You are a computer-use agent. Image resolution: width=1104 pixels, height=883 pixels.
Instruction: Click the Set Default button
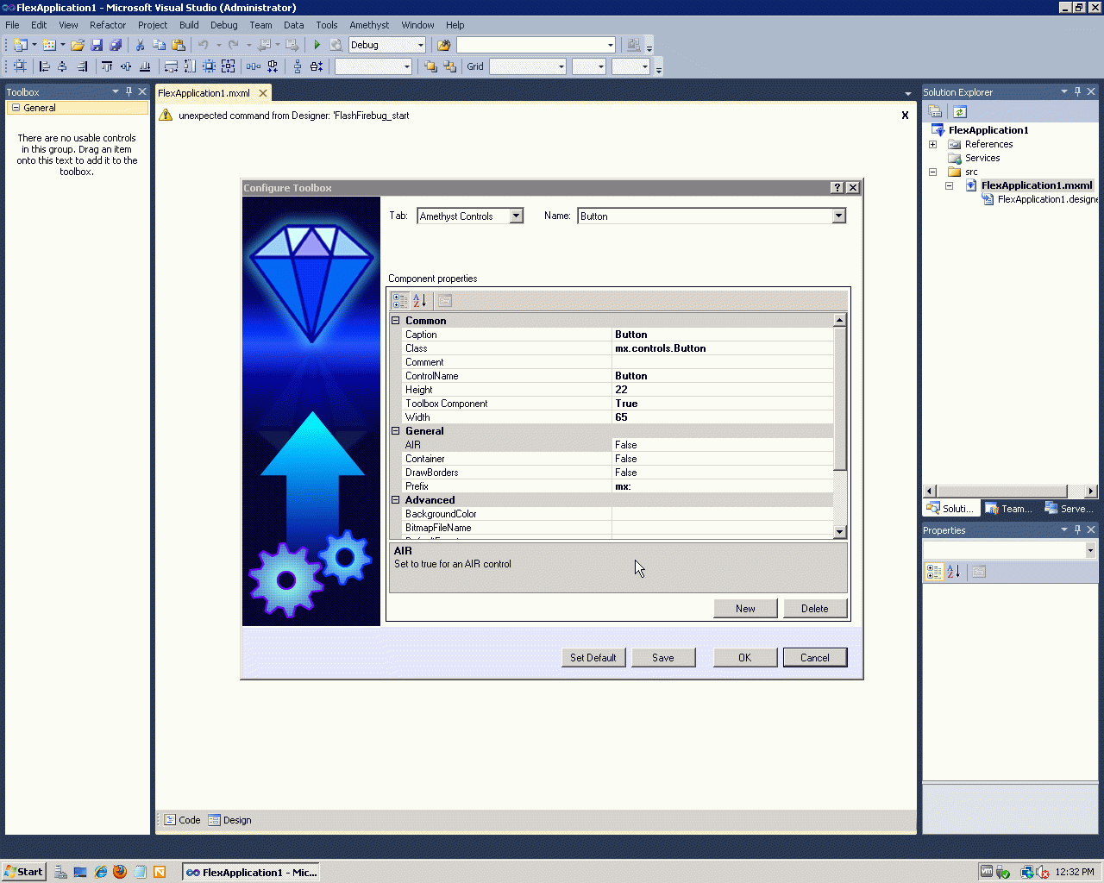tap(593, 657)
